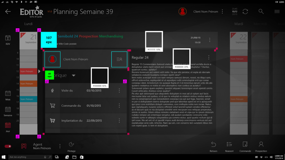
Task: Click the back arrow icon
Action: [8, 11]
